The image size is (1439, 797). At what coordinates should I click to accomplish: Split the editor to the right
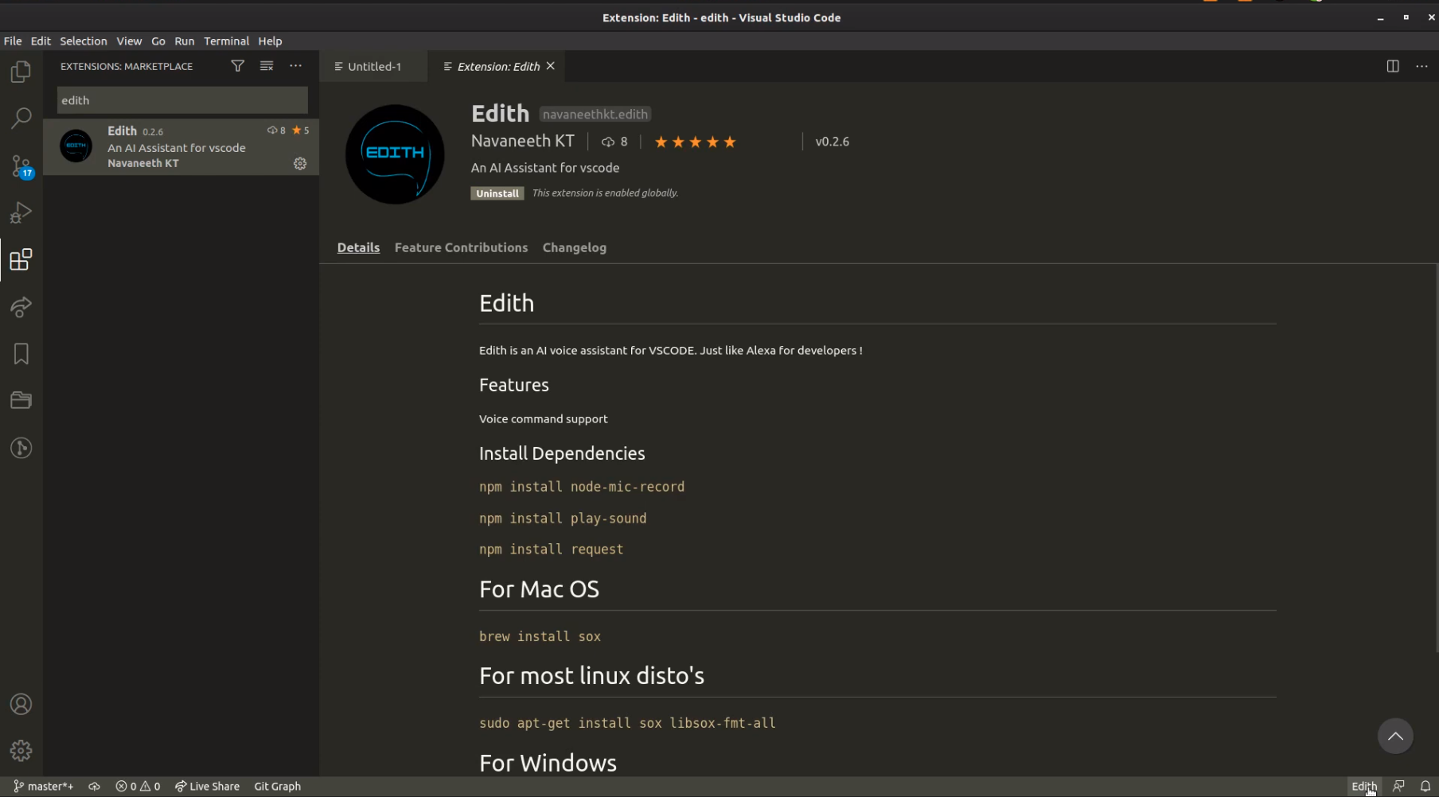click(1393, 66)
